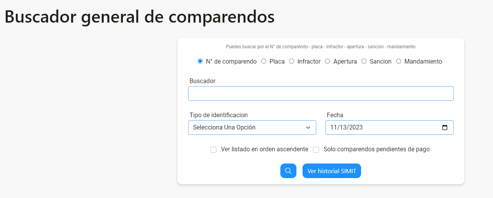Pick the Apertura radio option

tap(327, 61)
